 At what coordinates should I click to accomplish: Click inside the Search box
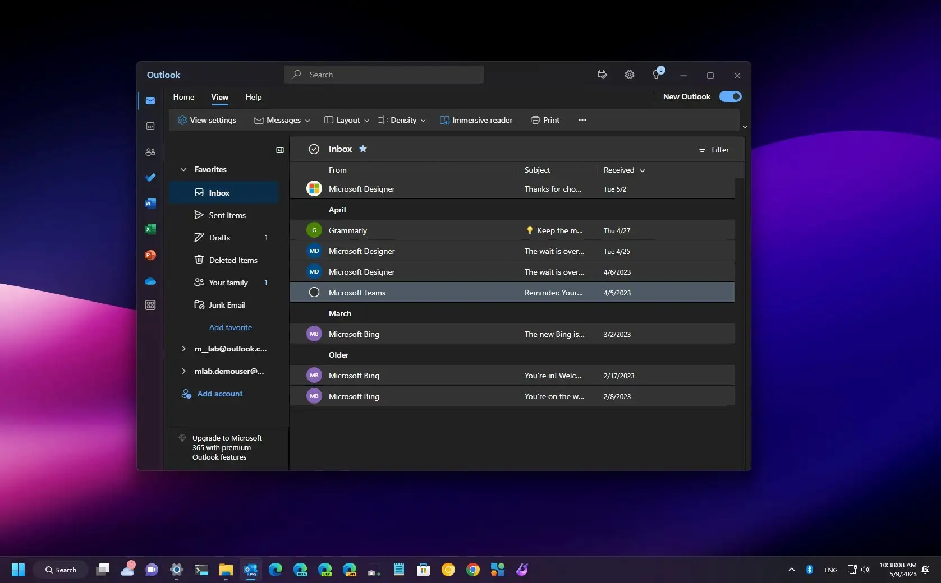coord(383,74)
